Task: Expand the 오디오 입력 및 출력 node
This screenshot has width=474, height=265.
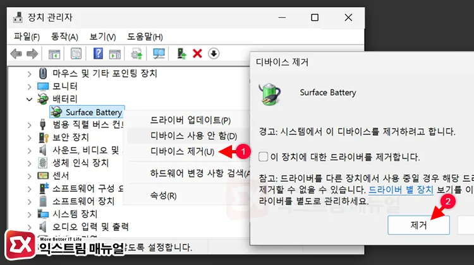Action: pos(29,227)
